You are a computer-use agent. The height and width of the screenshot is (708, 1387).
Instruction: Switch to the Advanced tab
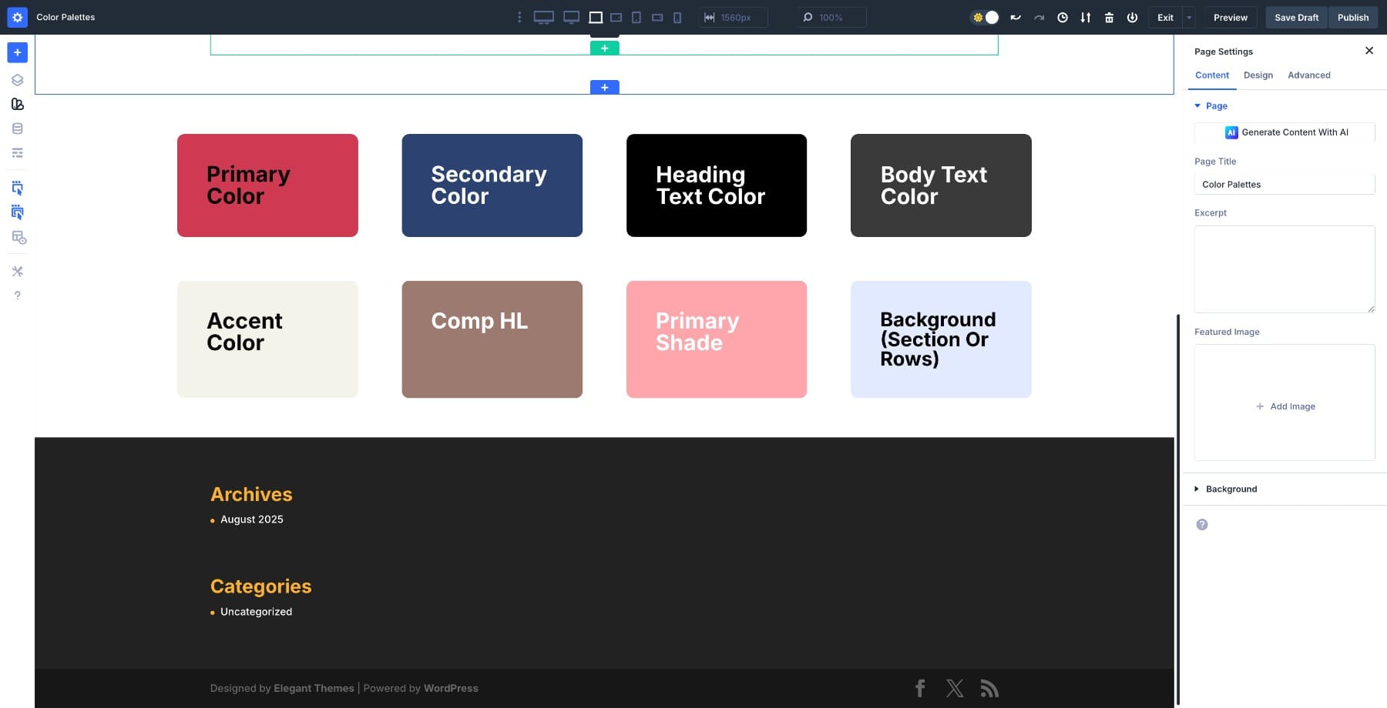tap(1308, 75)
